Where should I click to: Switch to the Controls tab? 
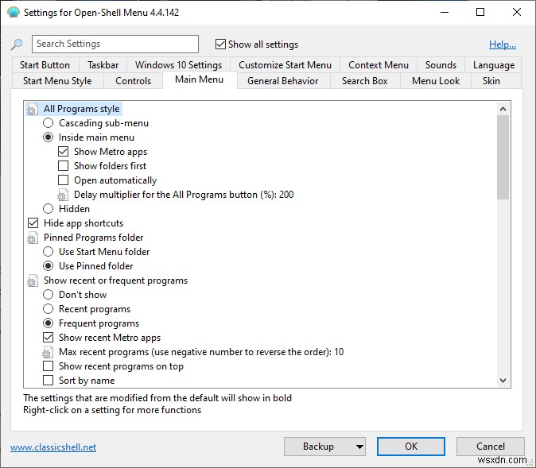[134, 81]
